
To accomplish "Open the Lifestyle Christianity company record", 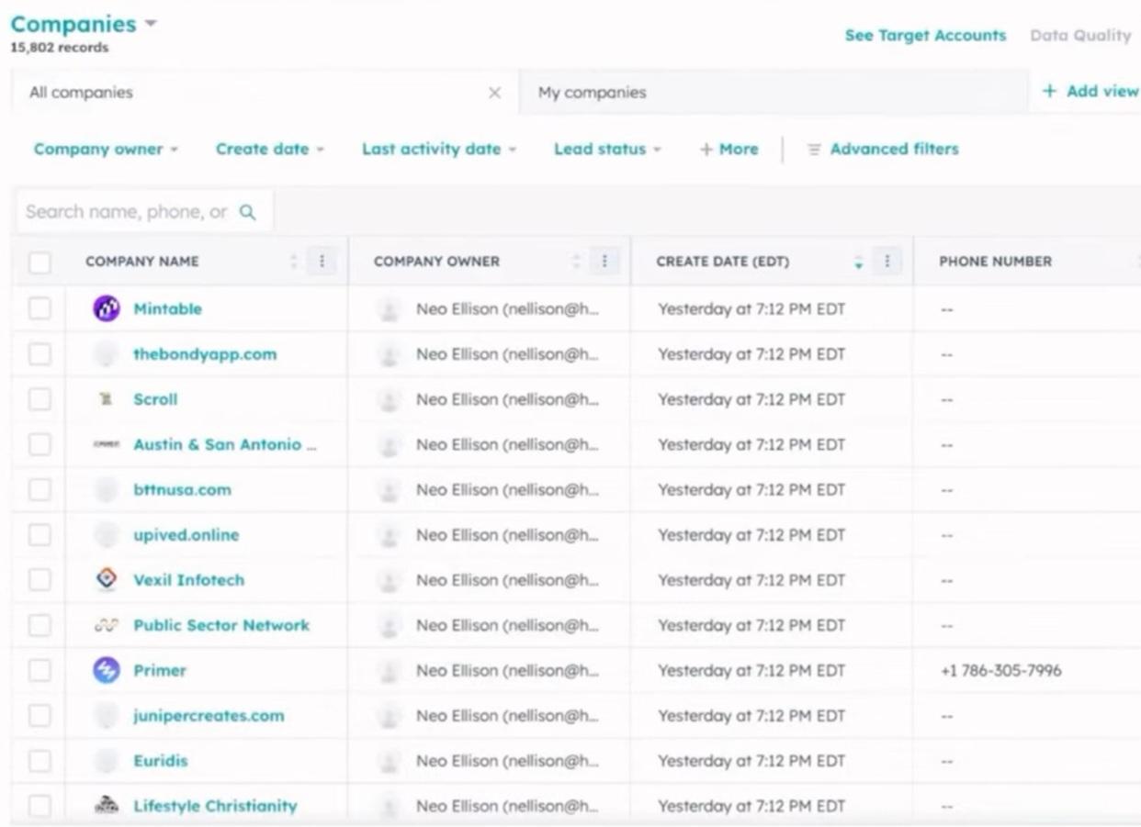I will pyautogui.click(x=215, y=806).
